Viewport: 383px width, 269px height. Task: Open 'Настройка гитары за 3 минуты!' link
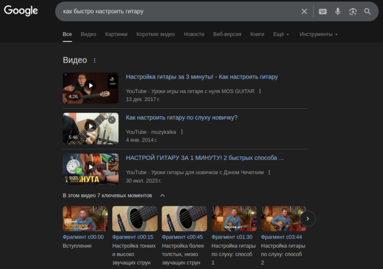tap(202, 77)
